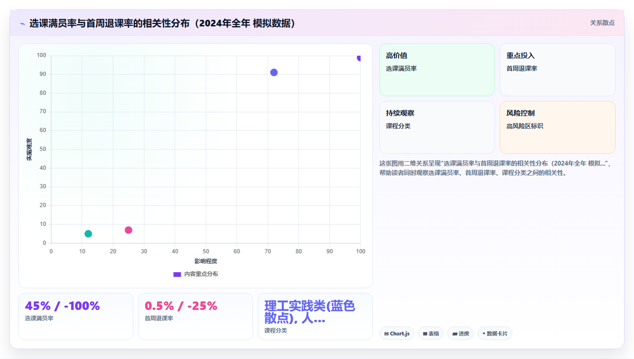This screenshot has height=359, width=634.
Task: Click the main title 选课满员率与首周退课率的相关性分布
Action: coord(163,23)
